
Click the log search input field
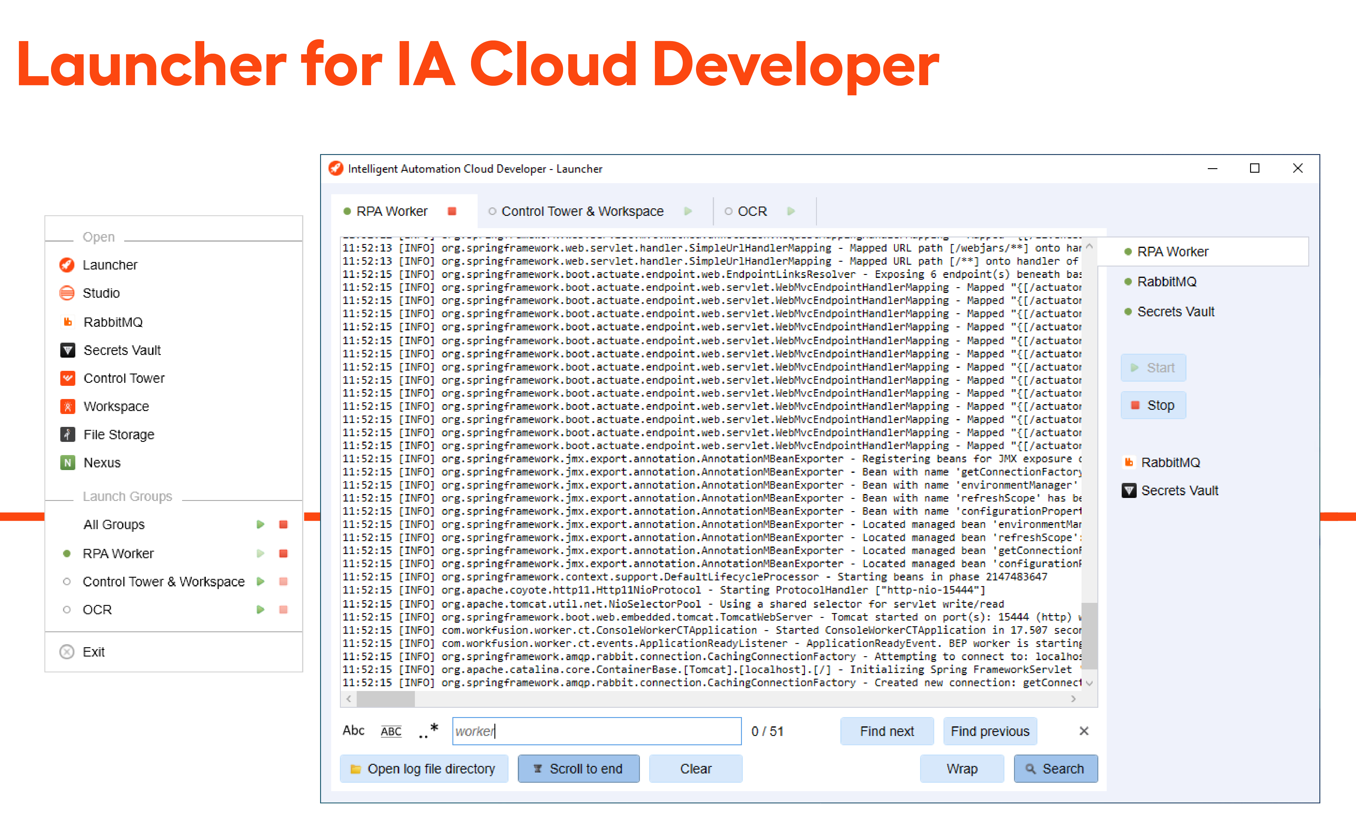pyautogui.click(x=597, y=731)
